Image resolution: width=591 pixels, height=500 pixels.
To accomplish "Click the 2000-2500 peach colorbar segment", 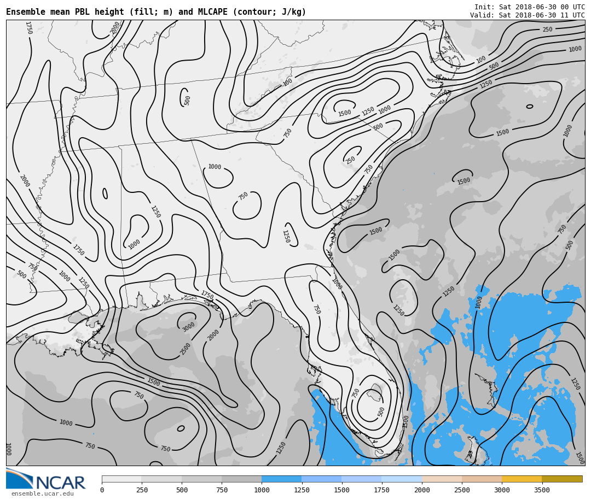I will pyautogui.click(x=442, y=479).
